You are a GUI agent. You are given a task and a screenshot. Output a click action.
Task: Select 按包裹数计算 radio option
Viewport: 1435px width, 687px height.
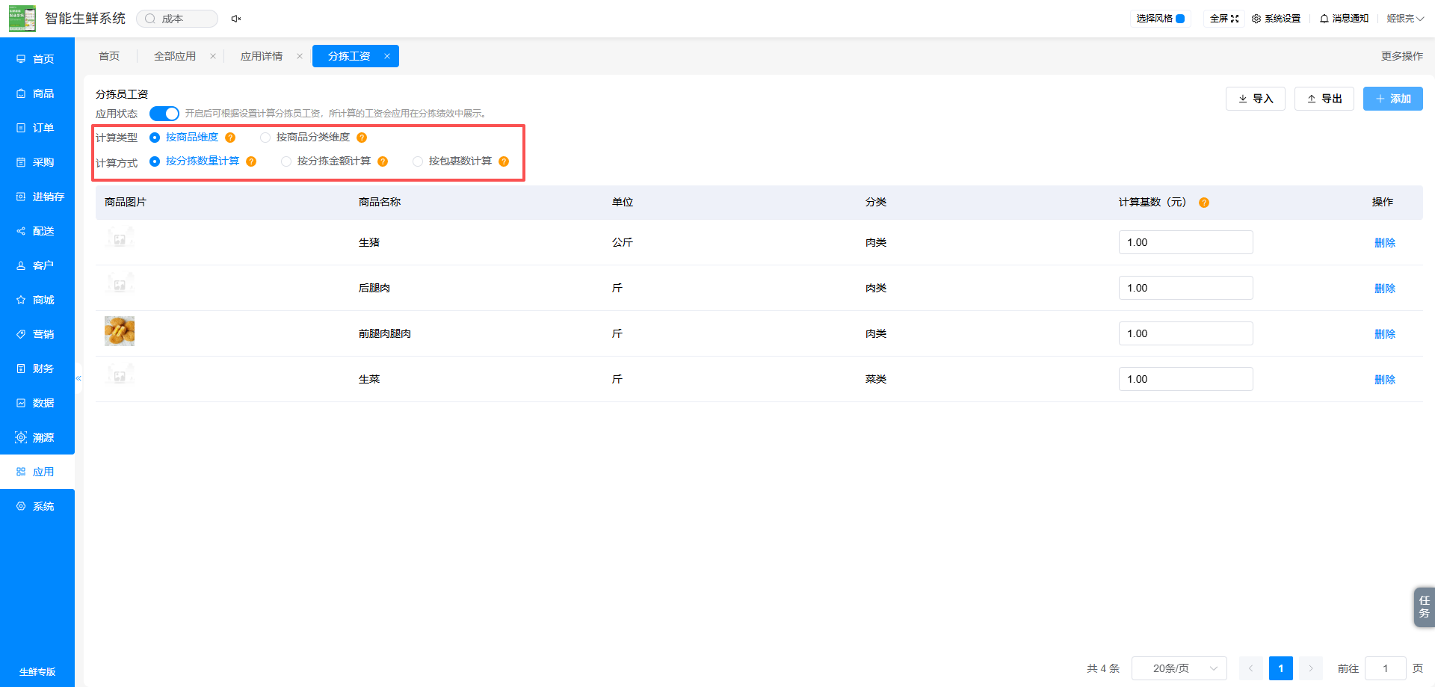[x=418, y=161]
